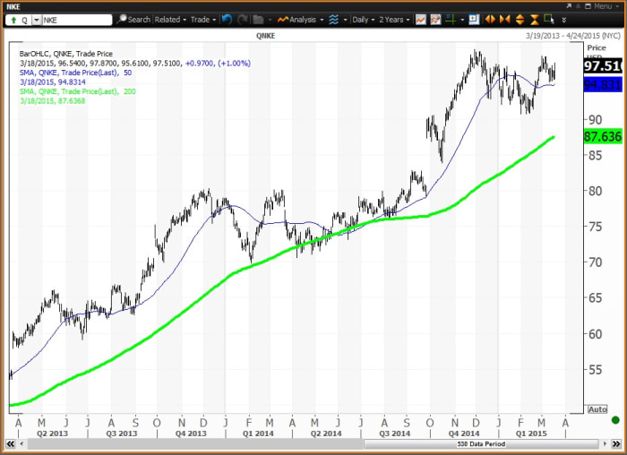Expand the crosshair tool dropdown arrow
The image size is (627, 455).
[462, 20]
